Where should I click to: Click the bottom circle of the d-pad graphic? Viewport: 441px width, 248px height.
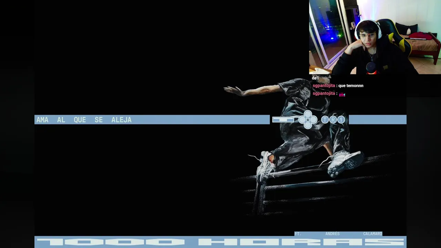pos(308,125)
